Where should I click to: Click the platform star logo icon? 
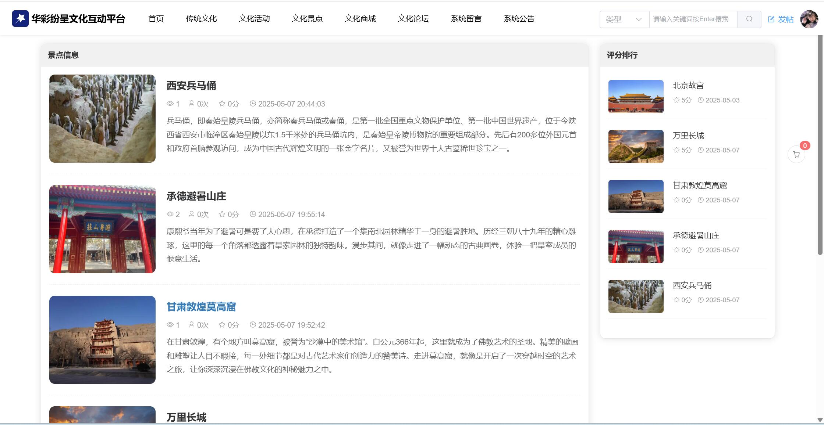click(x=20, y=18)
